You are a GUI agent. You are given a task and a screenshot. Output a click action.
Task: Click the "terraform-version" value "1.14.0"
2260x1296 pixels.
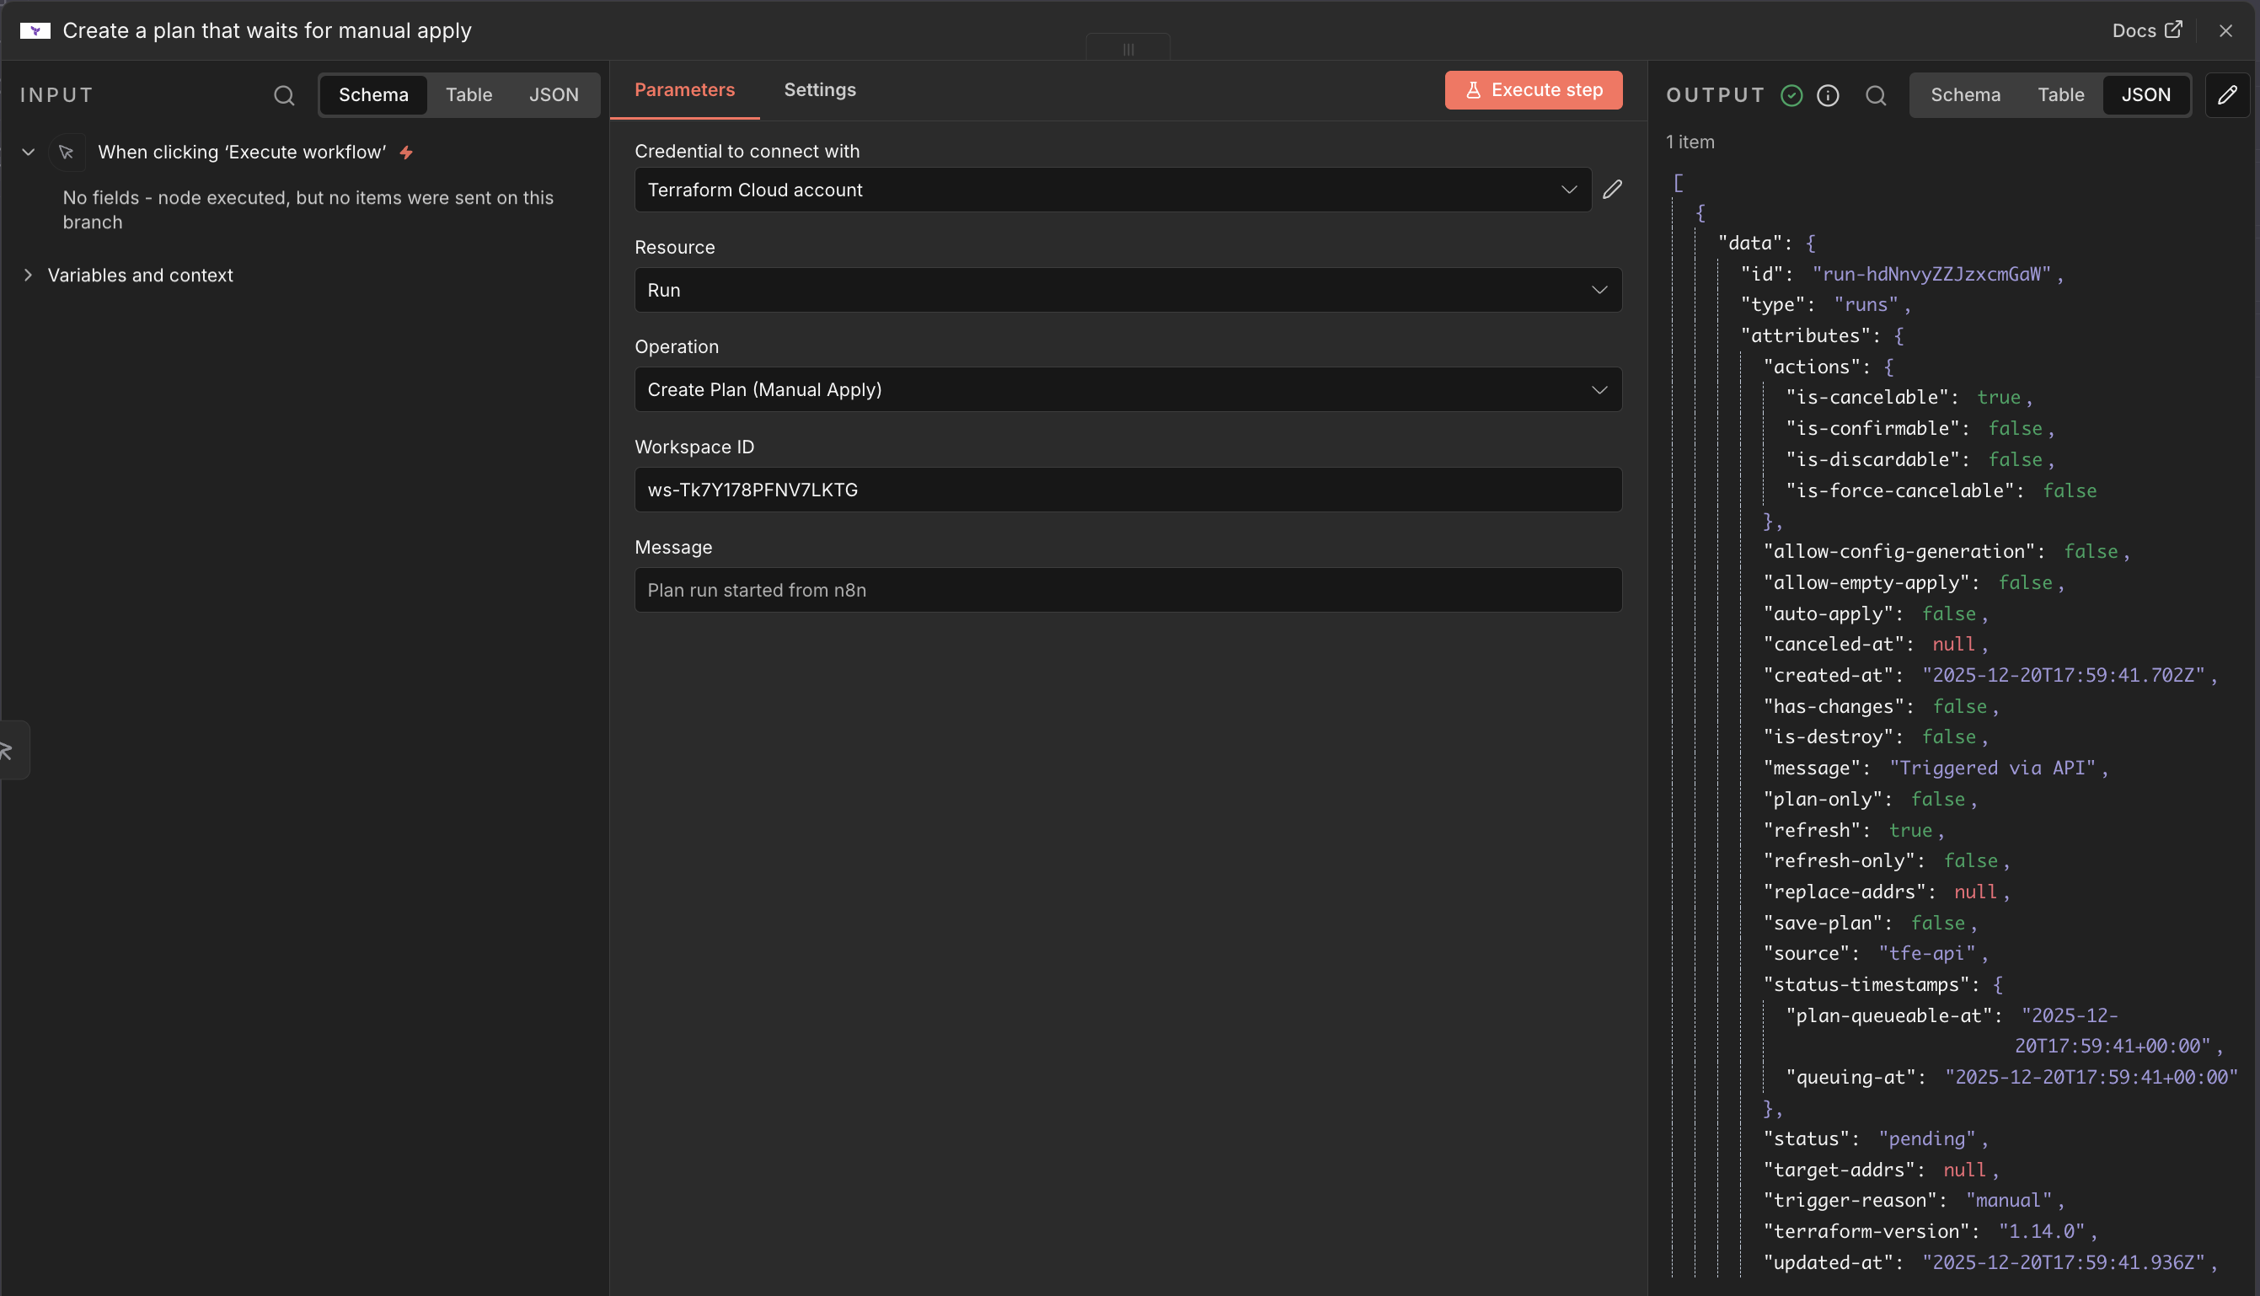coord(2041,1231)
